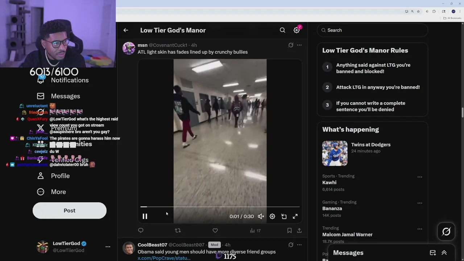Repost msn's post
This screenshot has height=261, width=464.
178,230
